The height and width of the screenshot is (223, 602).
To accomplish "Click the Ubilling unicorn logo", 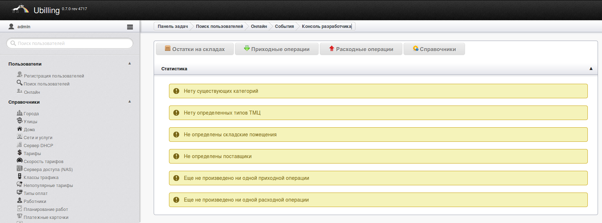I will pyautogui.click(x=20, y=9).
